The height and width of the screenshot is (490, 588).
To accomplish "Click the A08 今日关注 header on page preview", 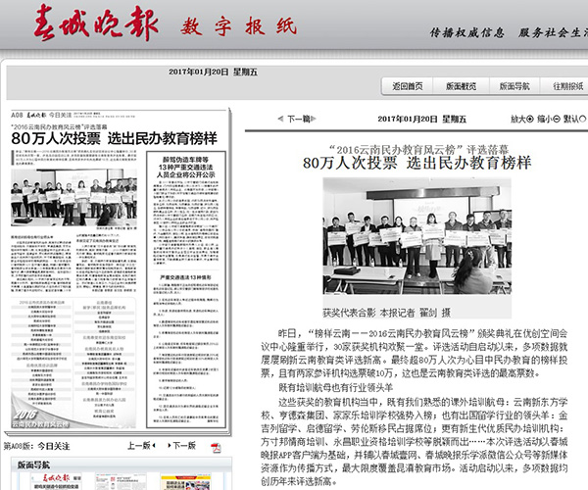I will tap(41, 115).
